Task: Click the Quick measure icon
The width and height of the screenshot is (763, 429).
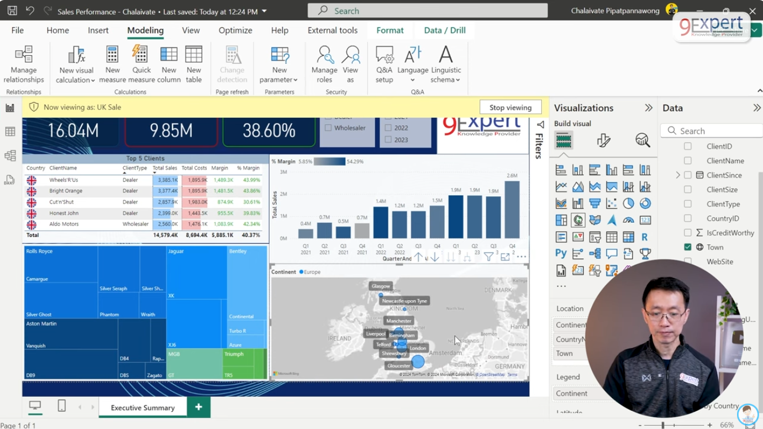Action: coord(141,65)
